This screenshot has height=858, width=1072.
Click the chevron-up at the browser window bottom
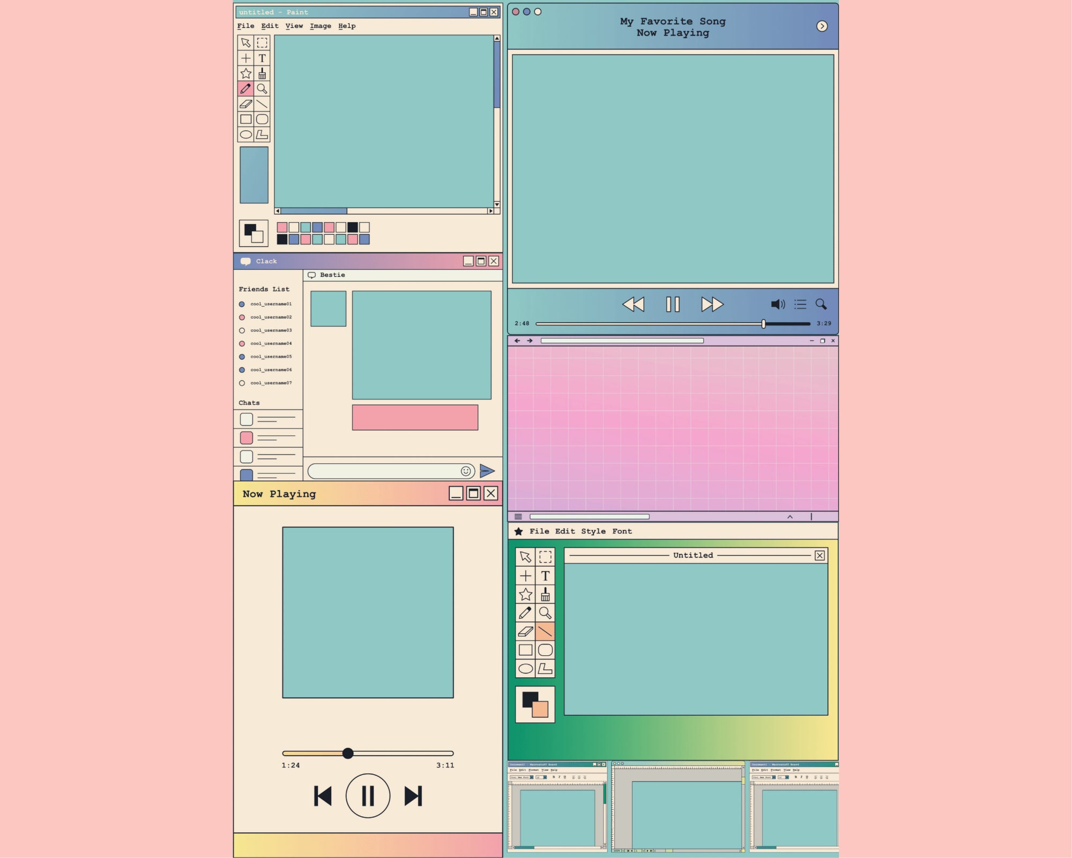coord(790,516)
